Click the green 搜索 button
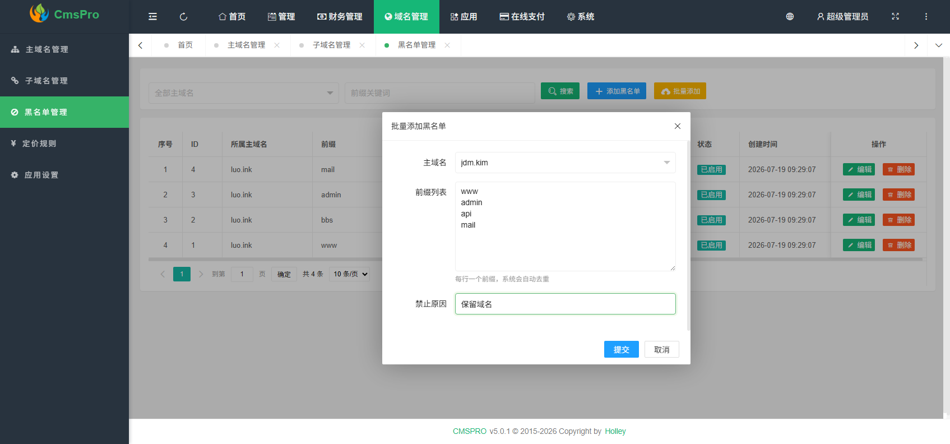The width and height of the screenshot is (950, 444). point(560,91)
